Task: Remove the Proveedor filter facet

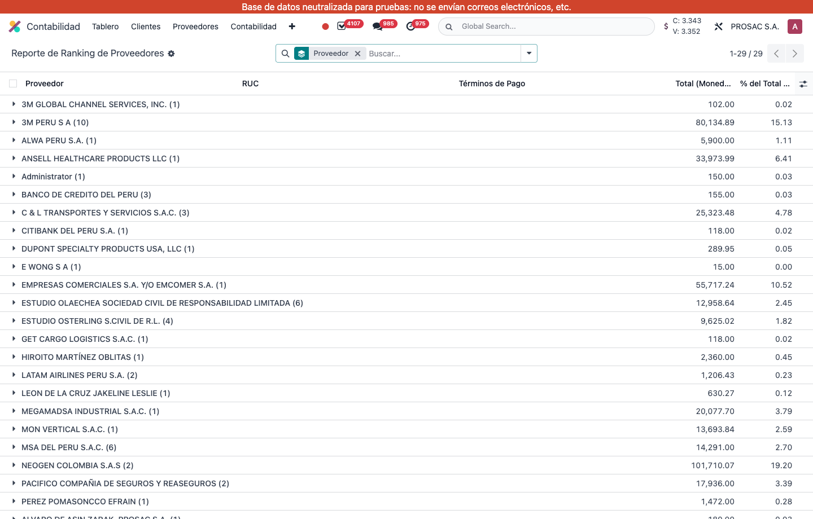Action: pyautogui.click(x=357, y=54)
